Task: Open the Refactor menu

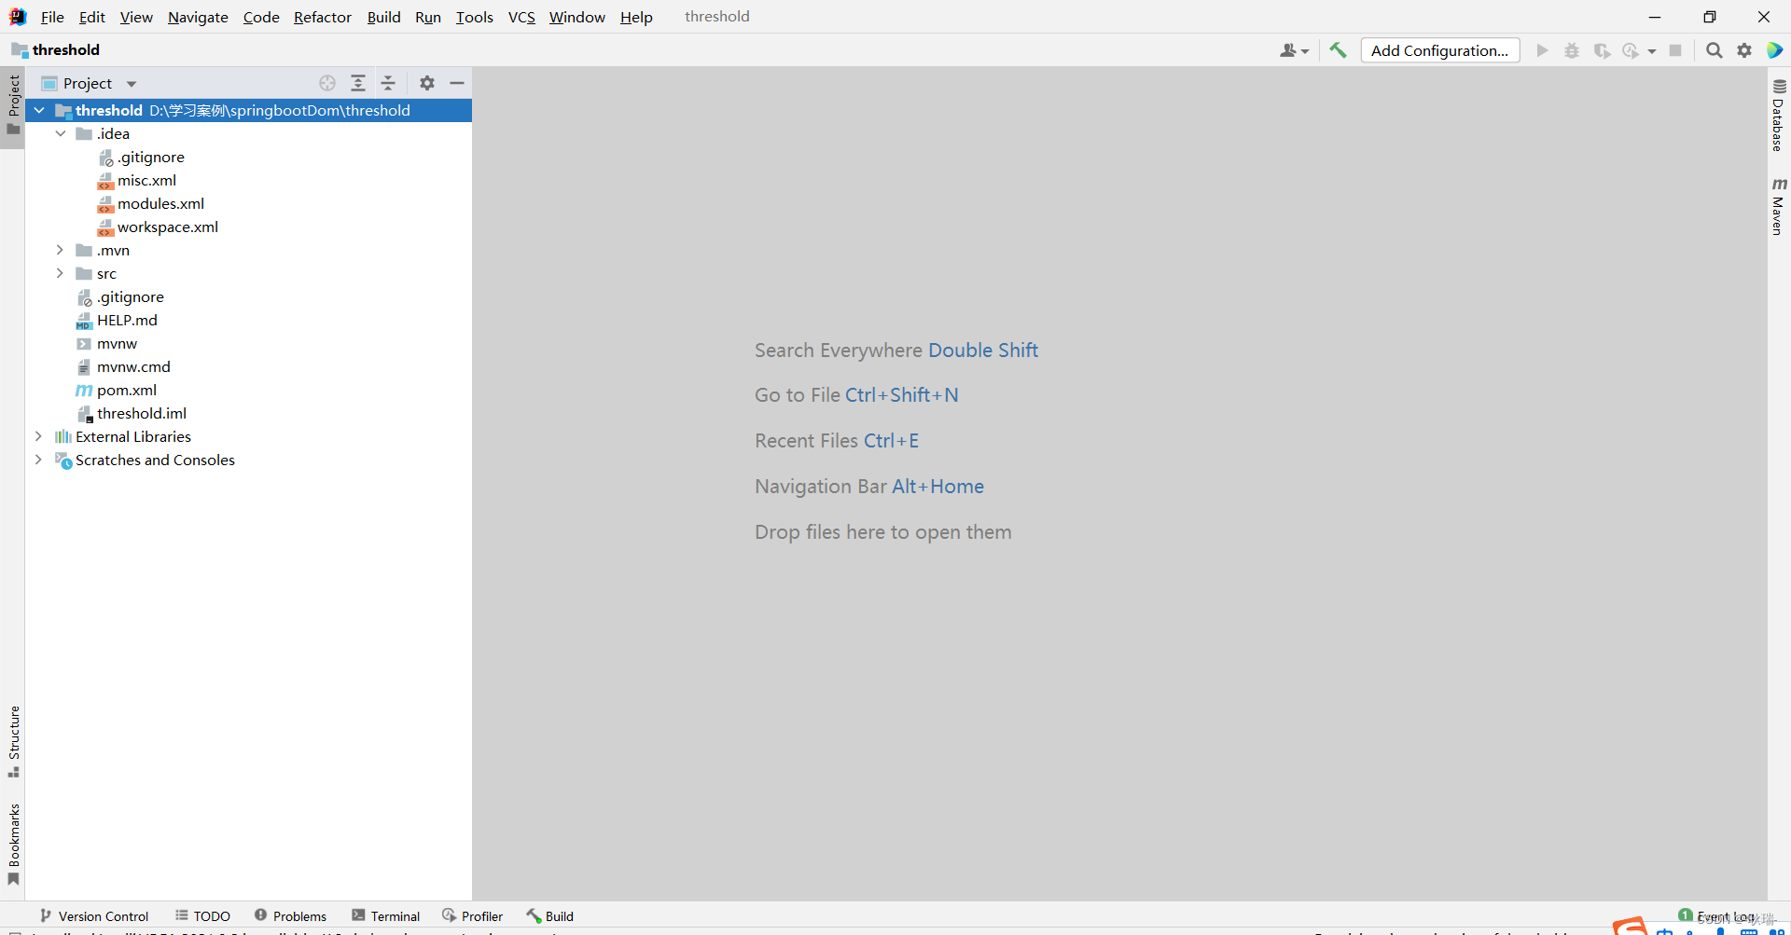Action: coord(322,17)
